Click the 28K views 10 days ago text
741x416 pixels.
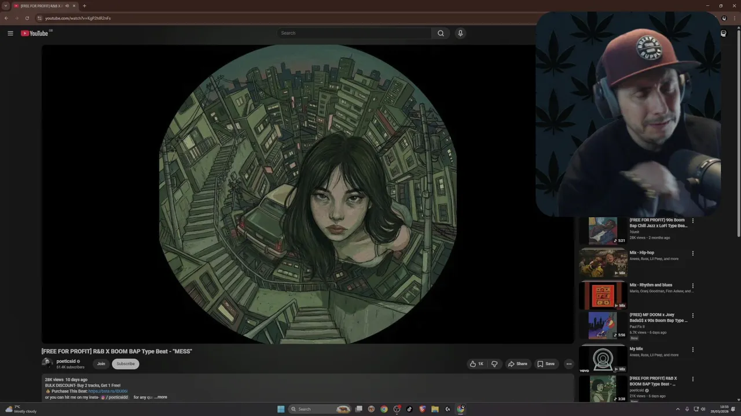pos(66,380)
